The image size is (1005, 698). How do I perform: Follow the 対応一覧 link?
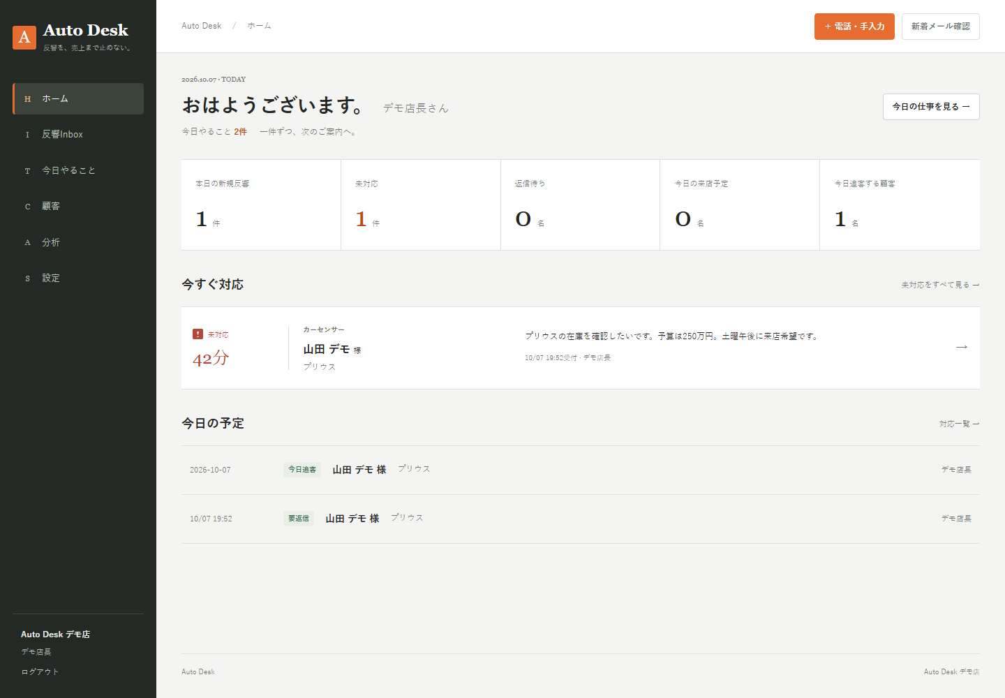pos(959,424)
